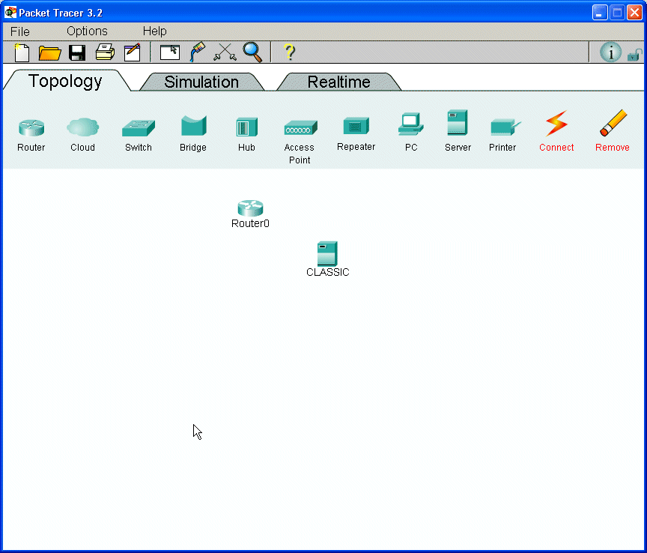The height and width of the screenshot is (553, 647).
Task: Open the File menu
Action: (19, 31)
